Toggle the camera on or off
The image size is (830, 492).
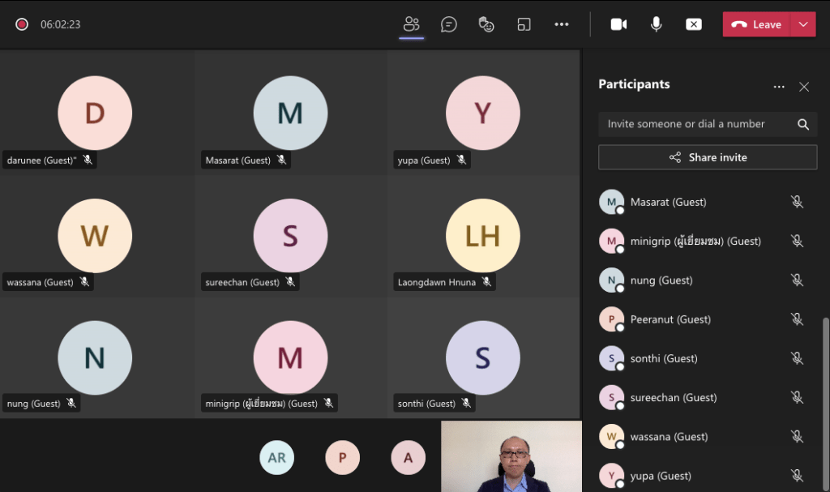click(x=618, y=24)
